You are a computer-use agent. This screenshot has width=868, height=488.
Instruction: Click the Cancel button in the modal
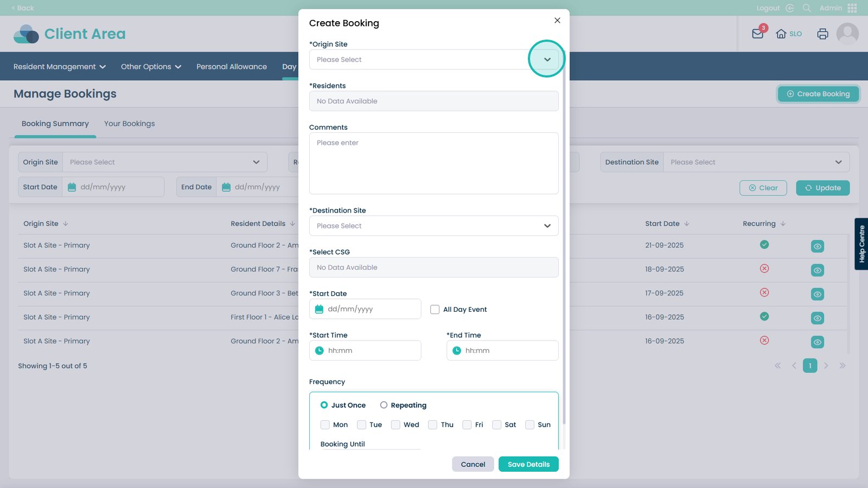click(473, 464)
